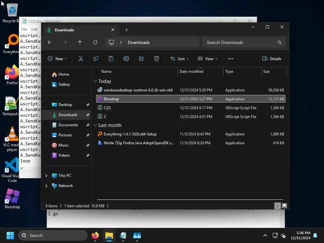This screenshot has height=243, width=324.
Task: Click Downloads in the address breadcrumb
Action: (x=139, y=42)
